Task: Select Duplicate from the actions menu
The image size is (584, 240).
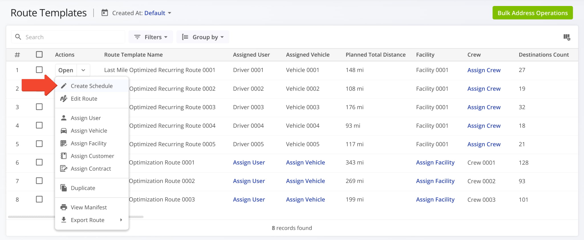Action: [x=92, y=188]
